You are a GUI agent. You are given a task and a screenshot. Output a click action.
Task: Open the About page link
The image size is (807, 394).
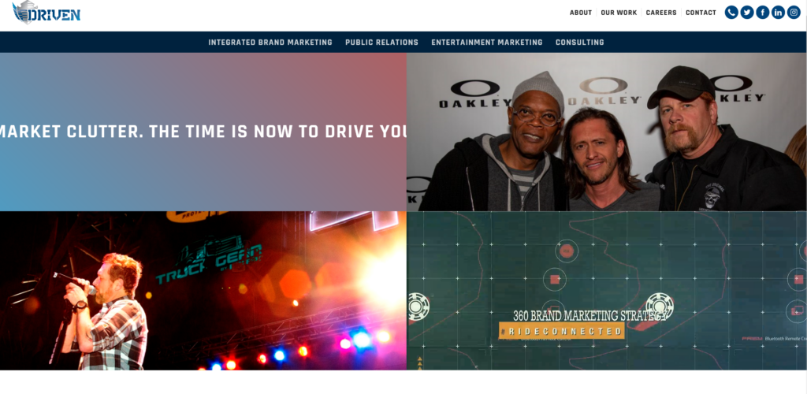pos(581,13)
